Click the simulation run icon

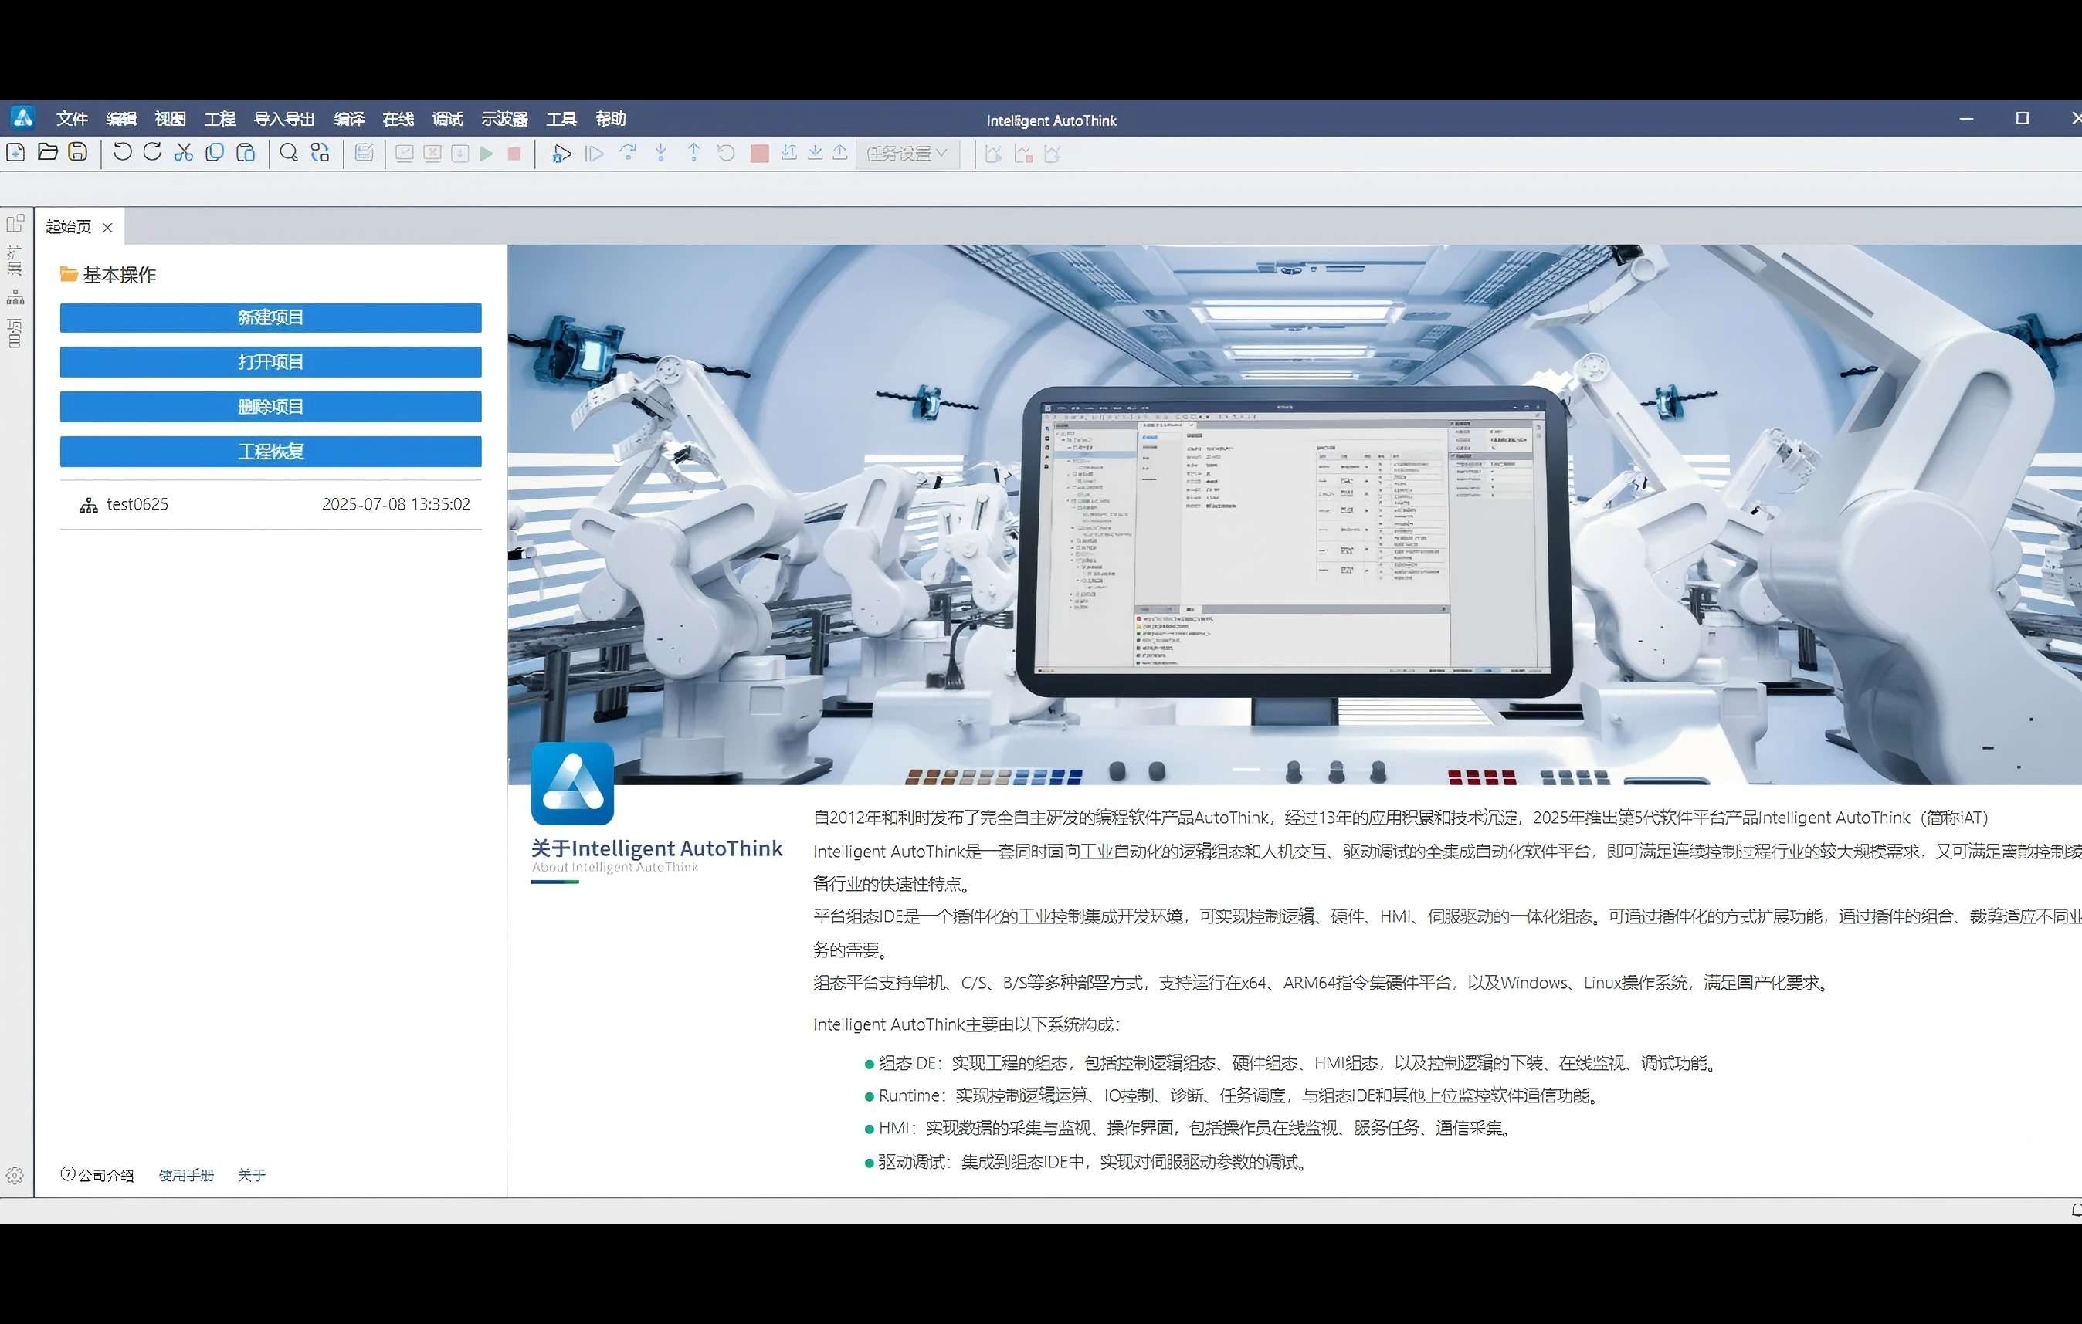tap(561, 154)
